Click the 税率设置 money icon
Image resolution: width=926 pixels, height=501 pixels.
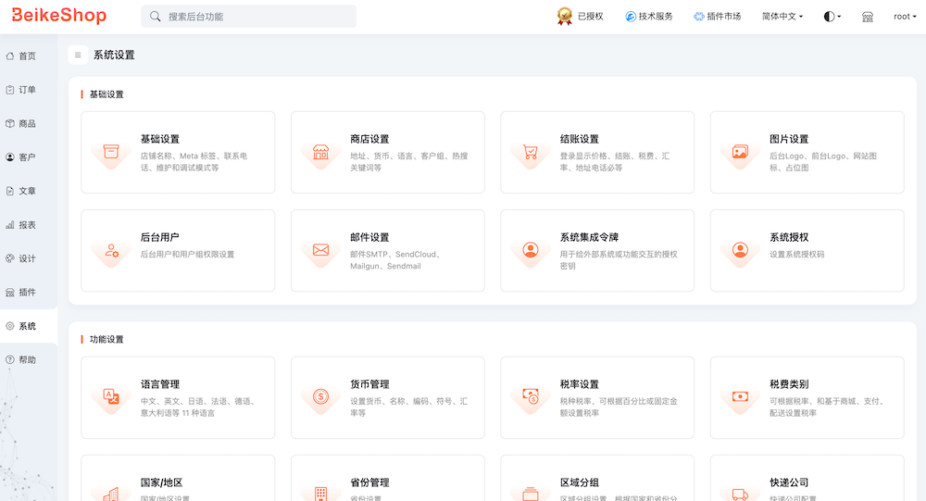point(531,396)
